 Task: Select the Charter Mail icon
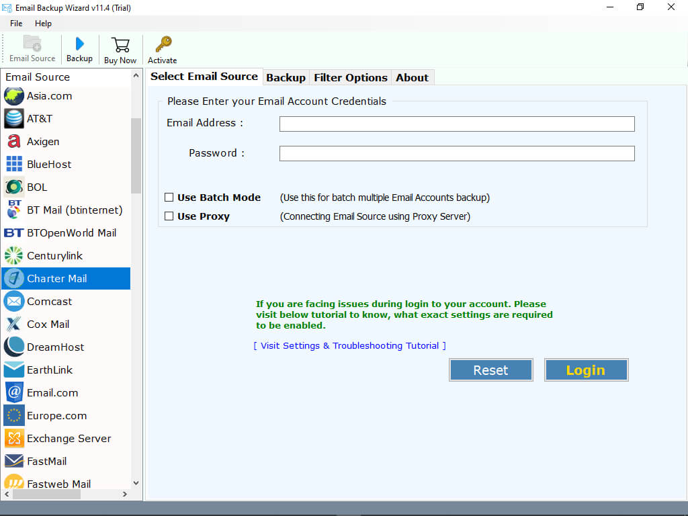point(14,279)
